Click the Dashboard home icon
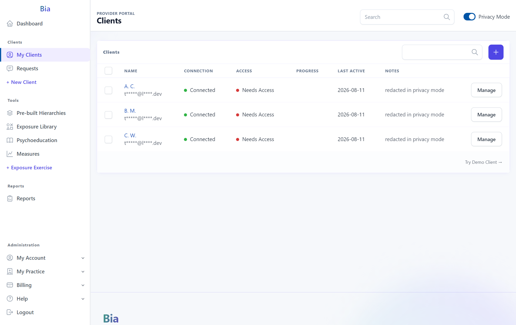 10,23
